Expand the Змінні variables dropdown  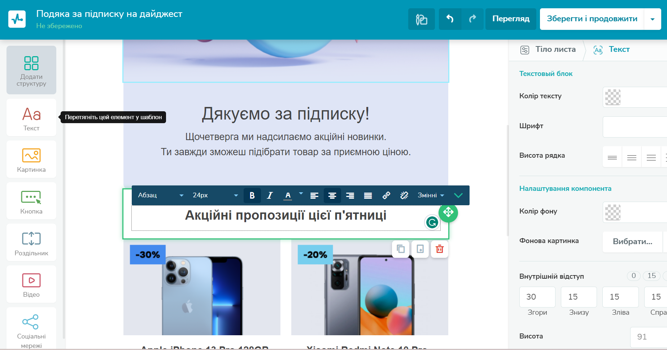click(431, 195)
